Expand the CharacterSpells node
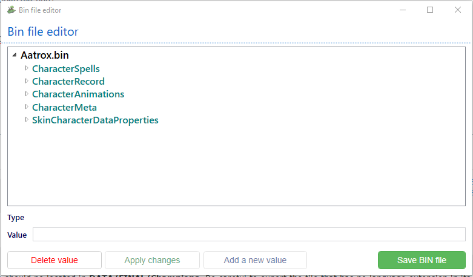The image size is (473, 277). pyautogui.click(x=27, y=68)
